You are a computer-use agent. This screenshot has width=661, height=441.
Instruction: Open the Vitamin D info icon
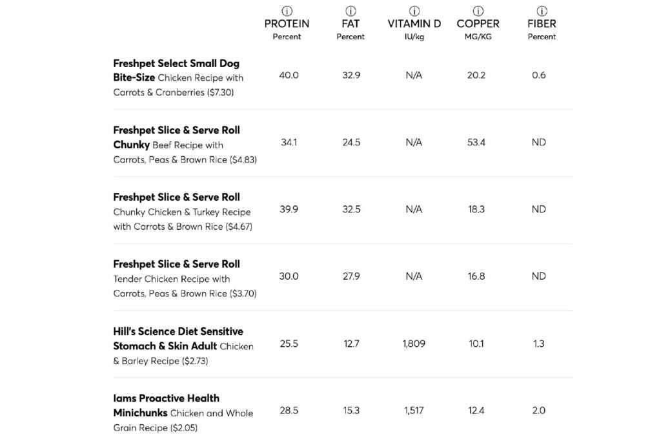click(x=414, y=11)
